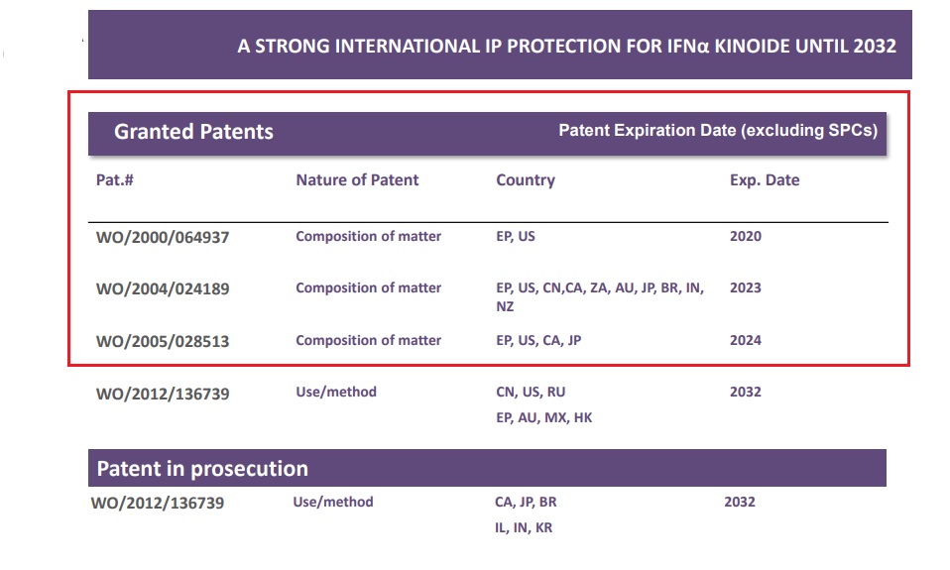This screenshot has width=950, height=570.
Task: Select patent number WO/2000/064937
Action: point(163,238)
